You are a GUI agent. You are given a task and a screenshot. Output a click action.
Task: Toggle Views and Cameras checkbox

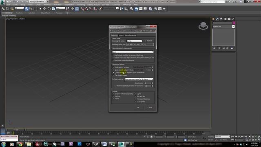click(136, 99)
